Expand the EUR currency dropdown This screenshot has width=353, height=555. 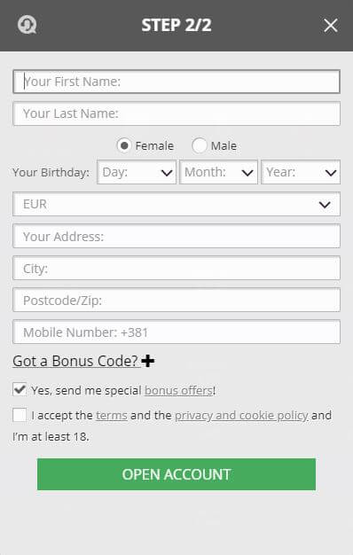click(x=176, y=204)
